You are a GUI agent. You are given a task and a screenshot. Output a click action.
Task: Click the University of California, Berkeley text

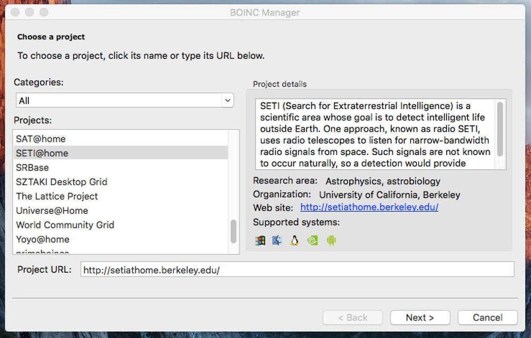(389, 195)
